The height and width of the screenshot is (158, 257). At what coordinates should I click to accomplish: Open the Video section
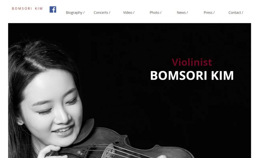(129, 12)
